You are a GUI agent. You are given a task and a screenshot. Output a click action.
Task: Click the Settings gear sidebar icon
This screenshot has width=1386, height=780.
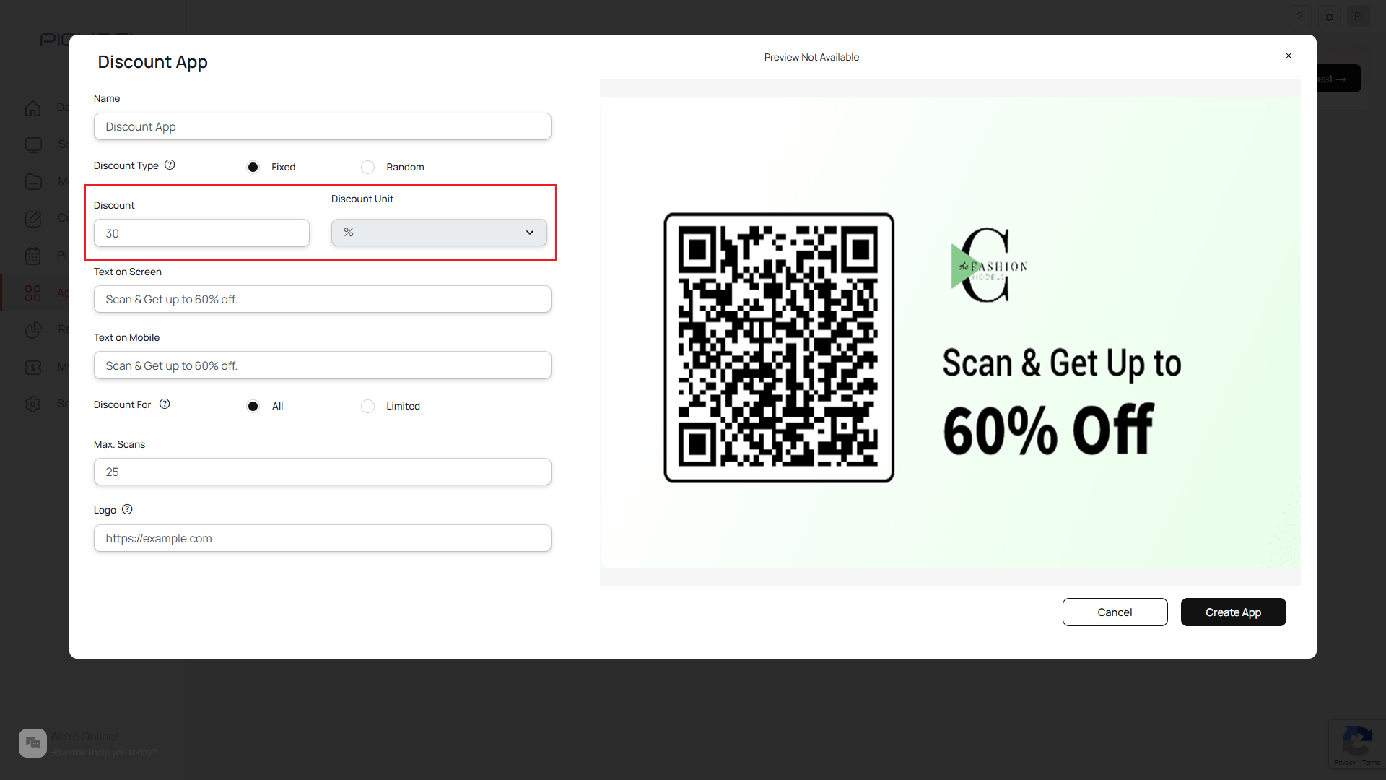33,404
